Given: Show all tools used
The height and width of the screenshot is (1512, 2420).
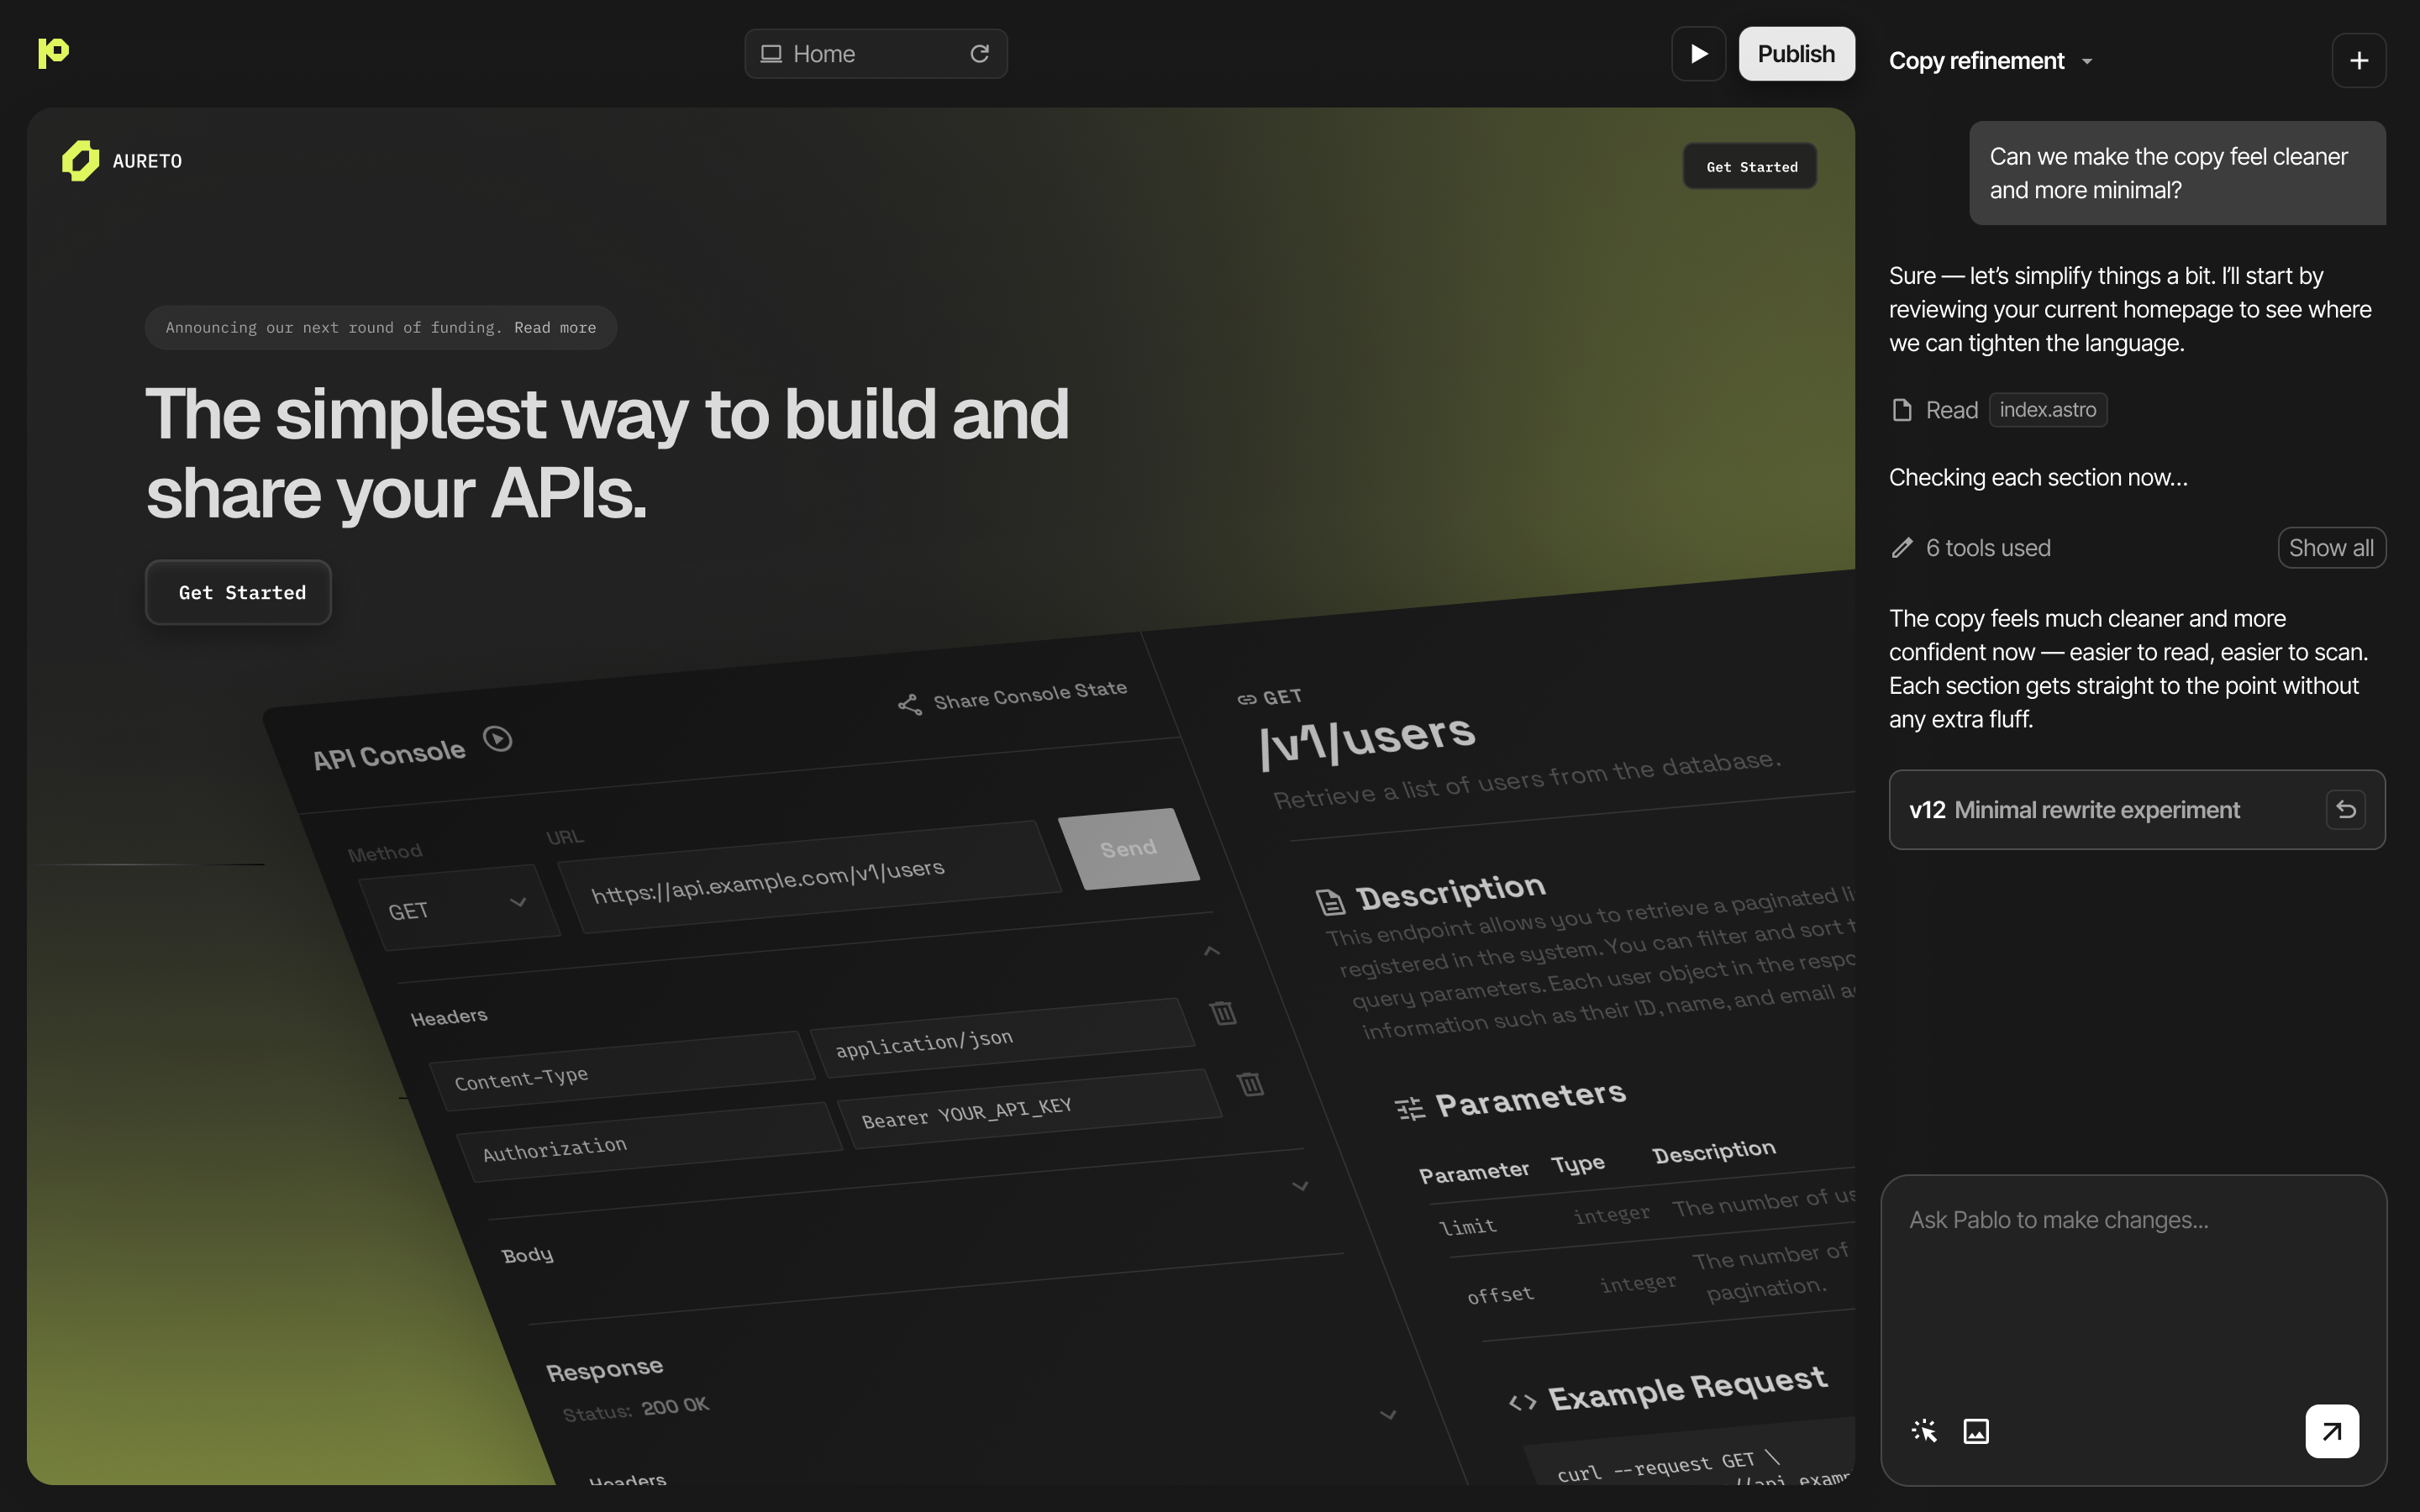Looking at the screenshot, I should [x=2330, y=548].
